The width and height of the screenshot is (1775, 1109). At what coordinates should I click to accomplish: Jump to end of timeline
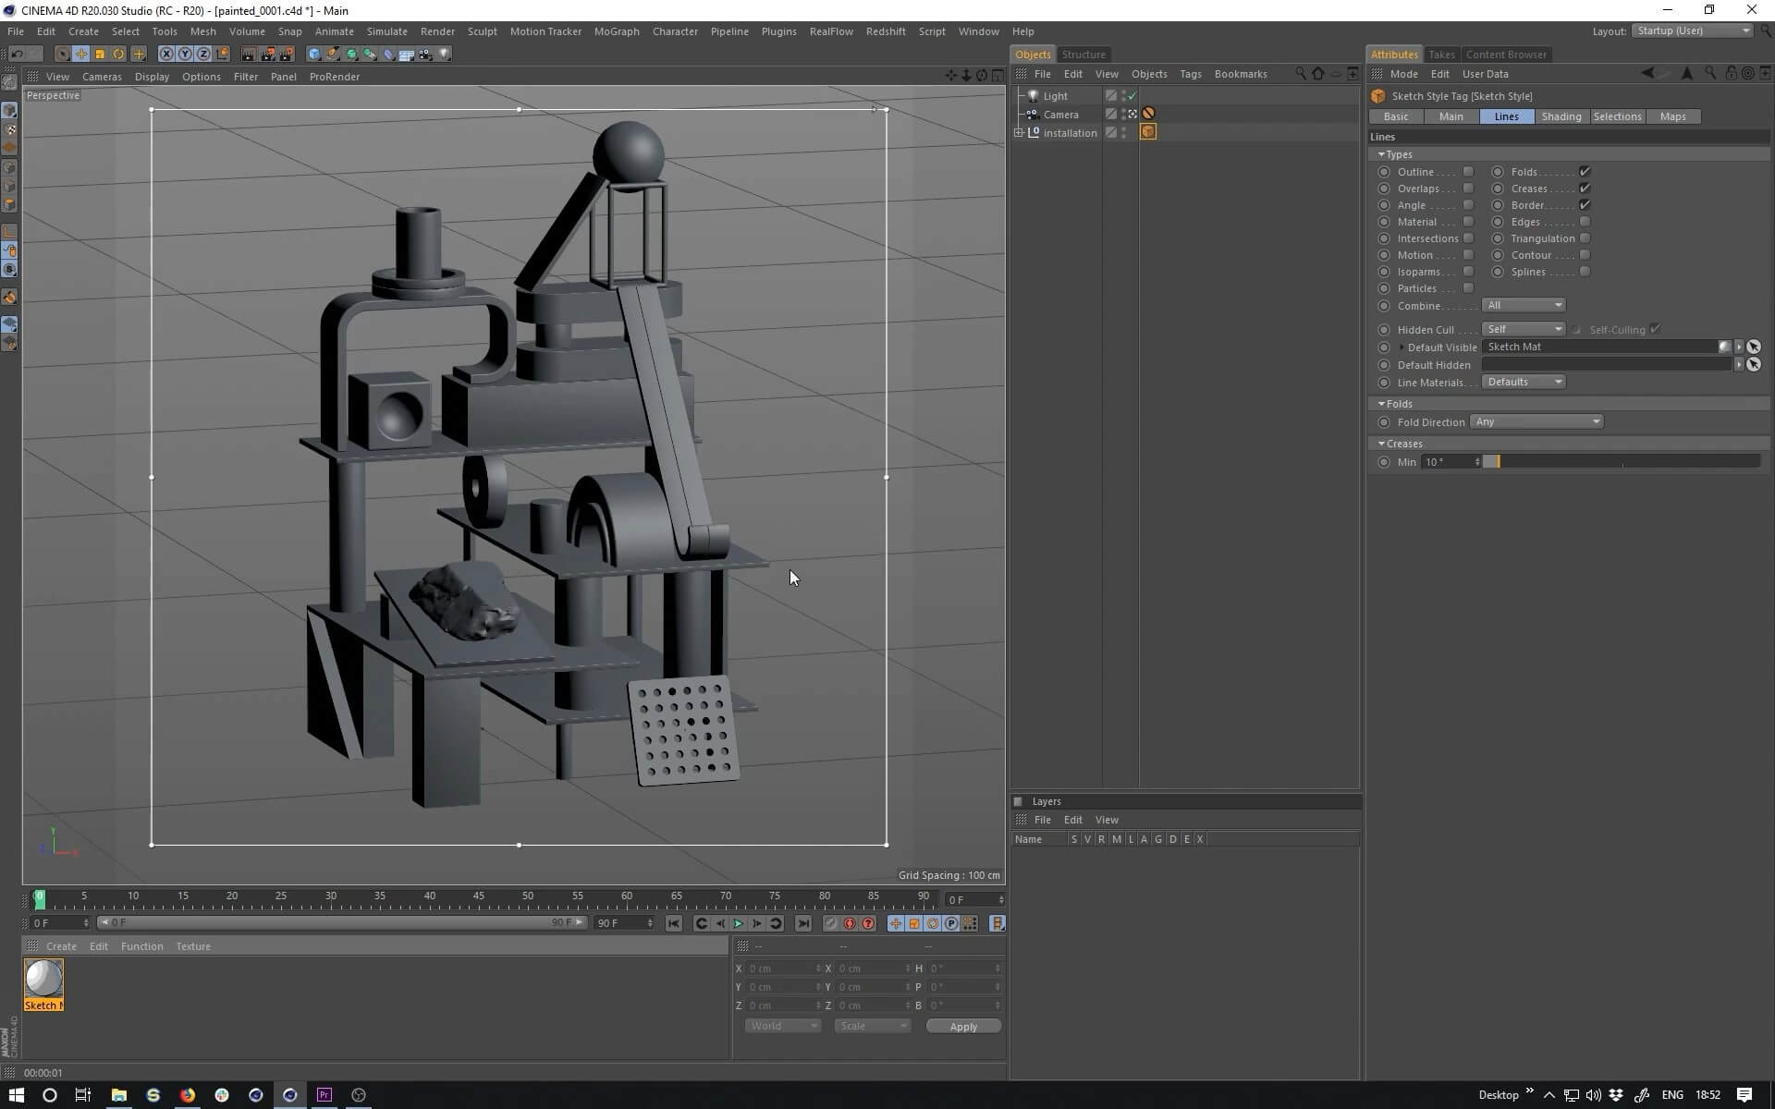pos(803,923)
